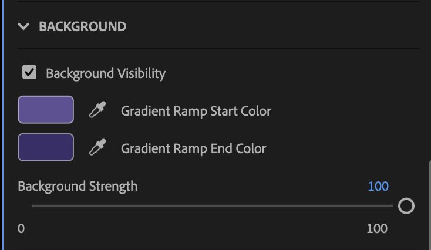
Task: Click the Gradient Ramp End Color label
Action: (x=194, y=148)
